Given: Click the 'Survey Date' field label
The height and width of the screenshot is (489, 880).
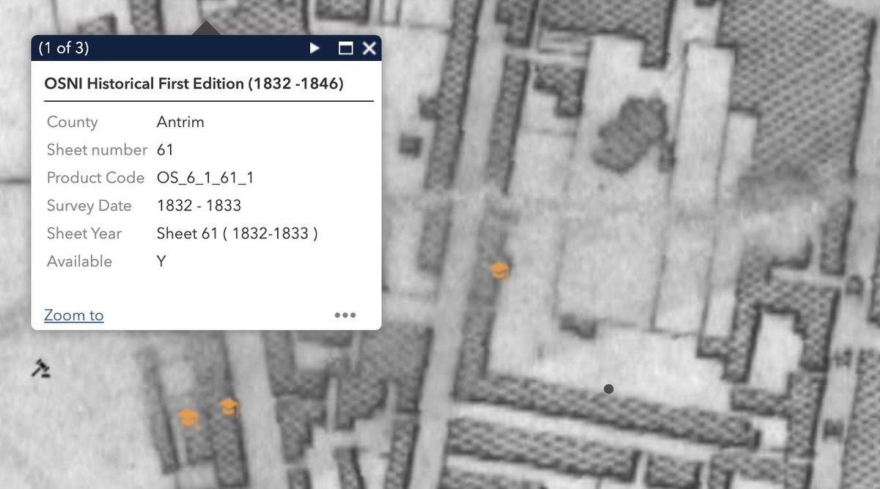Looking at the screenshot, I should (89, 206).
